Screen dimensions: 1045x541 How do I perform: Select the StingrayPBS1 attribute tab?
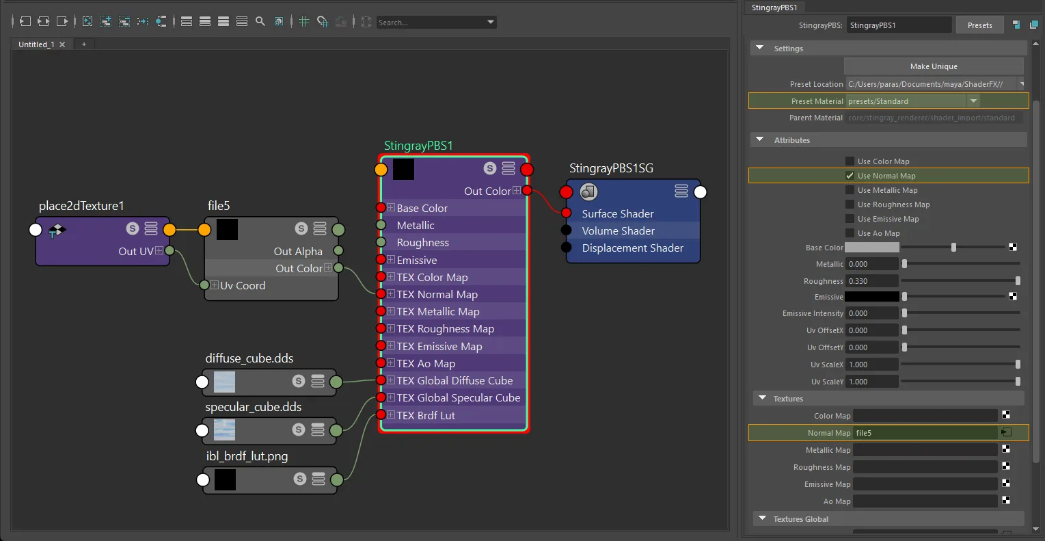coord(775,8)
